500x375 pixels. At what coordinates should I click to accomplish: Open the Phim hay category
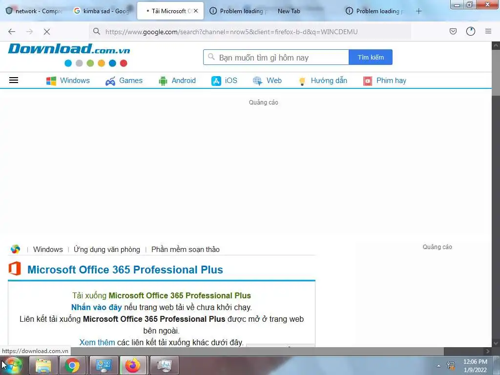tap(385, 81)
